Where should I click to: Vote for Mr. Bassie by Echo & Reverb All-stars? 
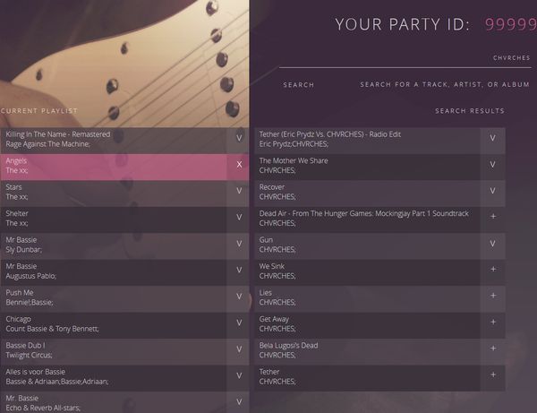point(238,402)
